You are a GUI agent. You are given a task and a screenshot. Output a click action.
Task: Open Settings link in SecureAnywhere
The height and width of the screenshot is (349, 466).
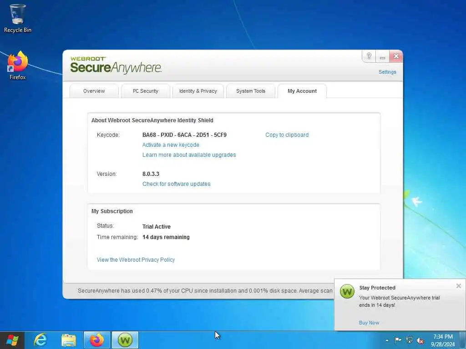pyautogui.click(x=387, y=72)
